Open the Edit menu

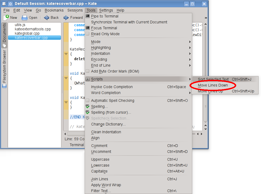pos(17,10)
